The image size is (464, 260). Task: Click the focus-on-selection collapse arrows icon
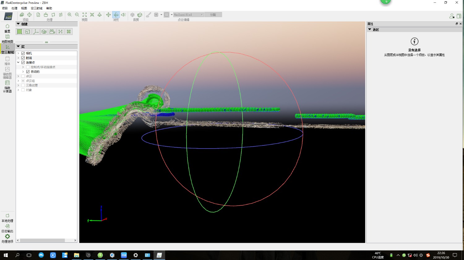pos(92,15)
